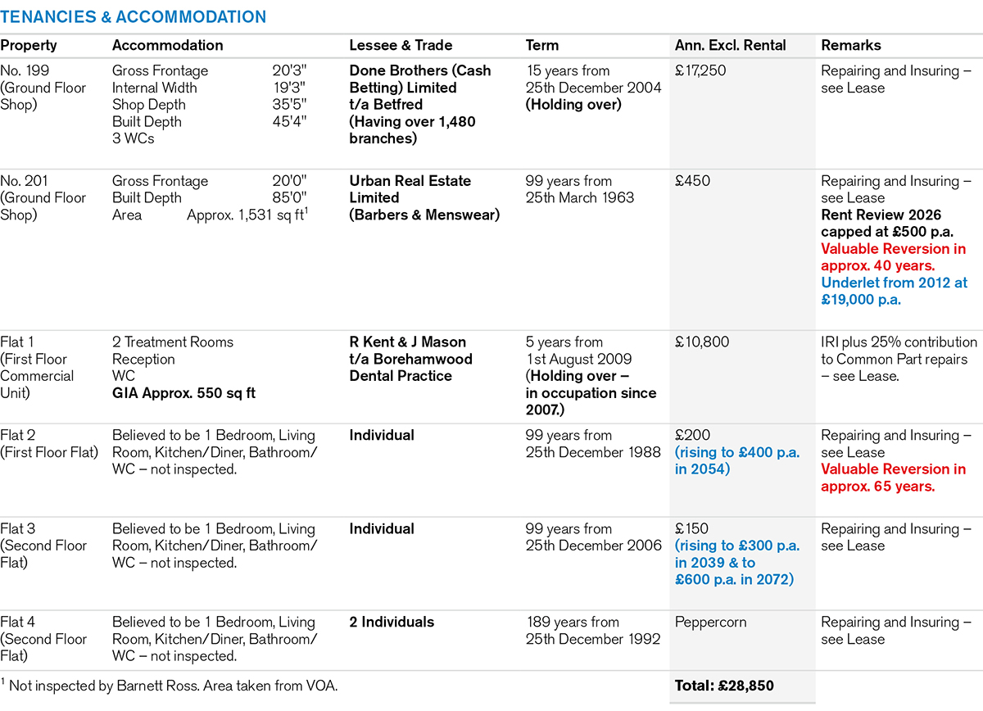Select the Total £28,850 figure
983x711 pixels.
click(x=724, y=686)
